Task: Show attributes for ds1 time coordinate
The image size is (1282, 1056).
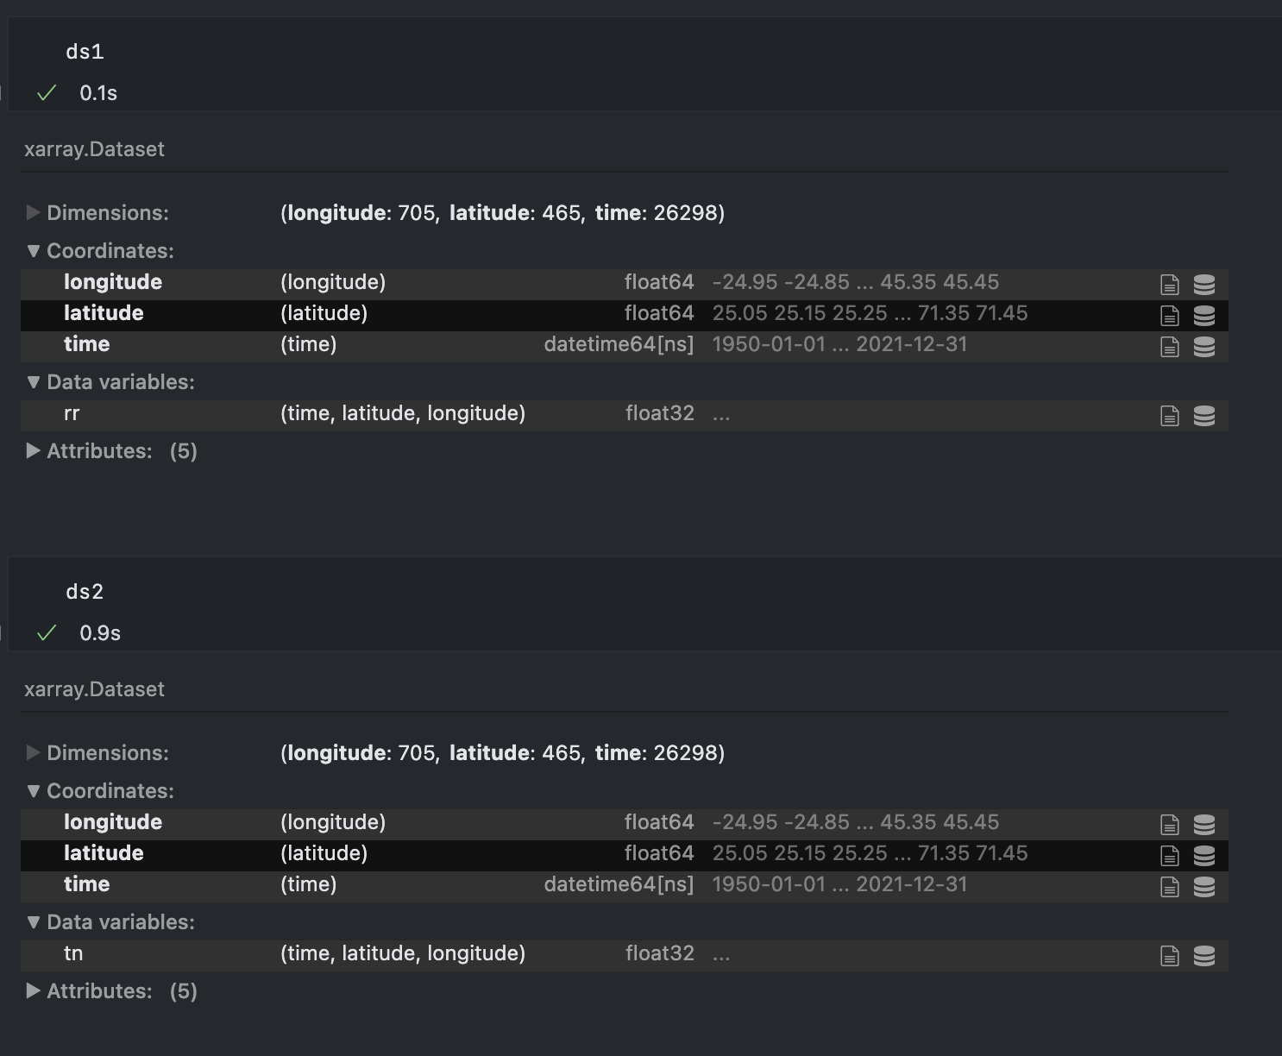Action: (x=1170, y=346)
